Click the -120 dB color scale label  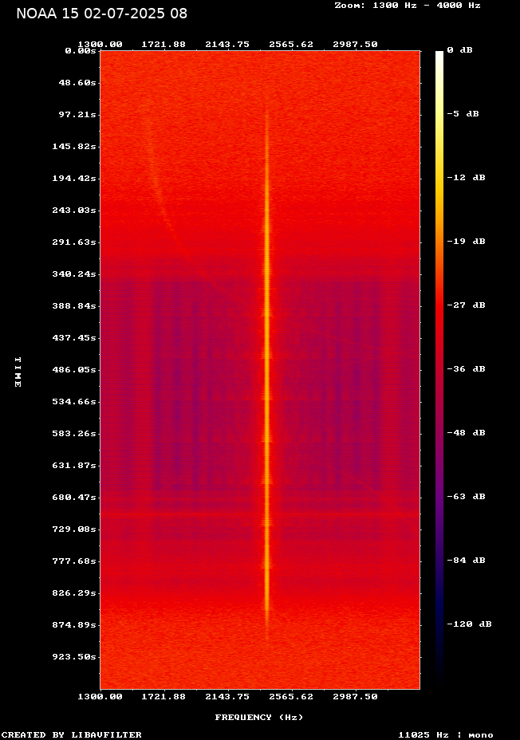click(x=470, y=624)
